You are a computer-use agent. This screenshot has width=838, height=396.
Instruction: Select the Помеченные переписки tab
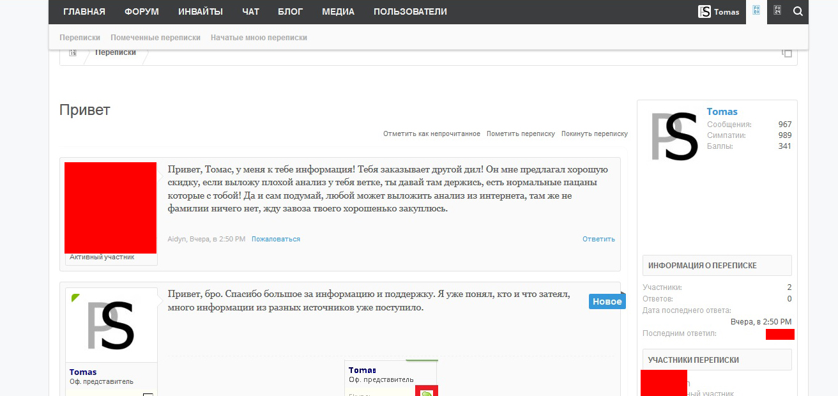click(x=155, y=38)
